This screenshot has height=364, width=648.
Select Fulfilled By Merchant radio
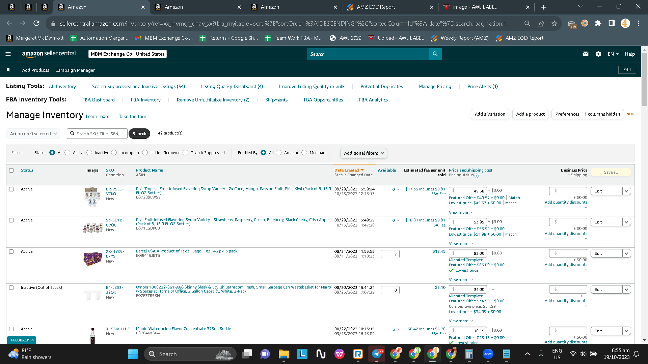coord(304,153)
